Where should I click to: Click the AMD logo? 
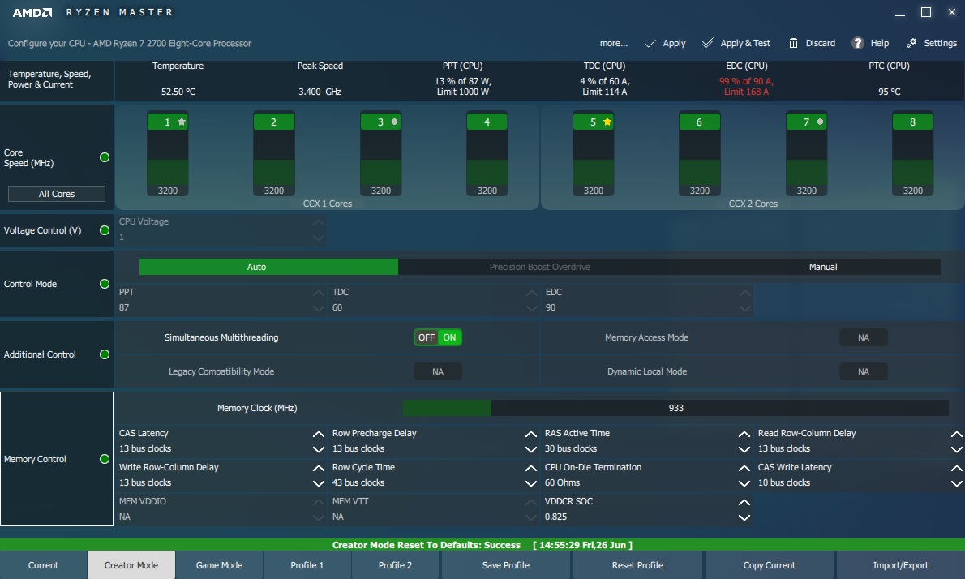(32, 12)
